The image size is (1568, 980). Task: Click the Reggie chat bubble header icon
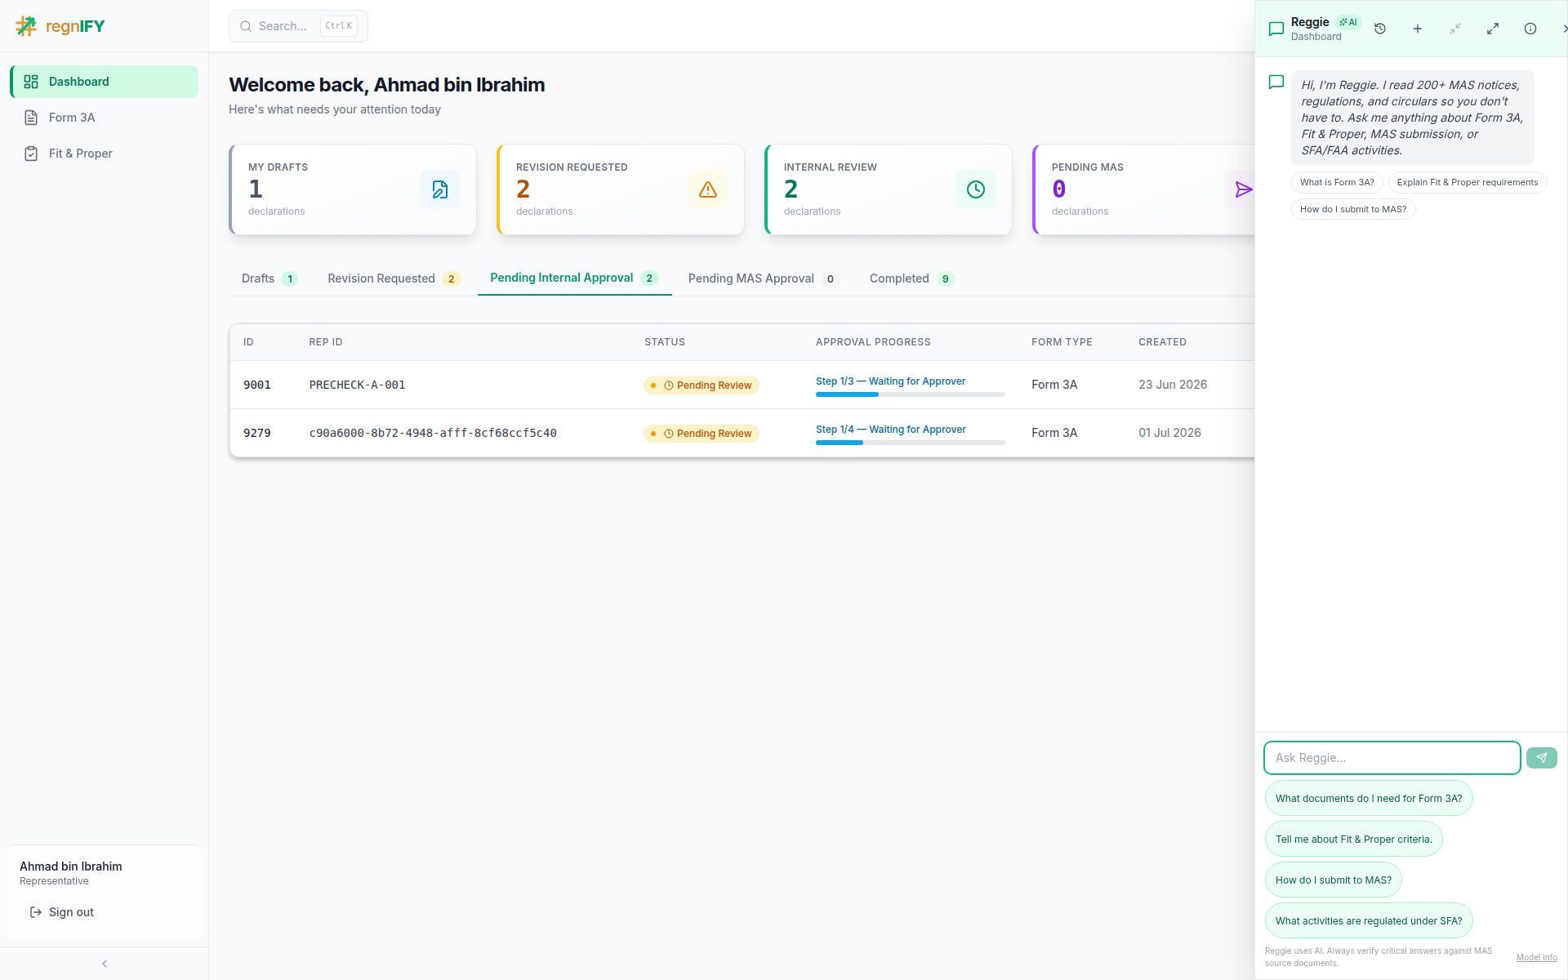pyautogui.click(x=1276, y=29)
